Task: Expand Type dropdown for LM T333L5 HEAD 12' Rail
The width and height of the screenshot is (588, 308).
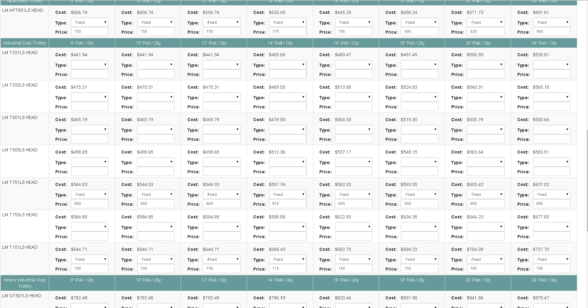Action: pos(221,97)
